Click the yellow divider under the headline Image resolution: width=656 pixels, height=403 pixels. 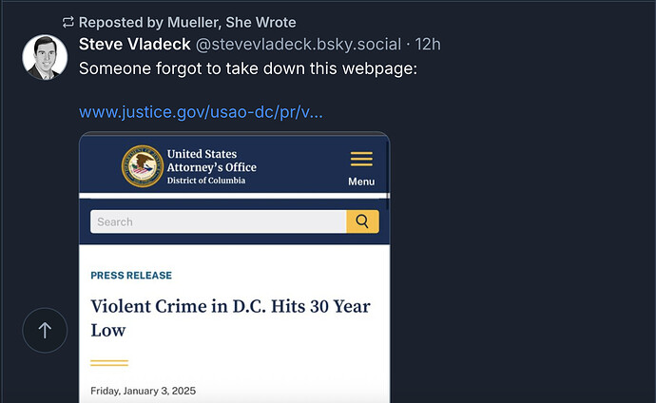[109, 363]
